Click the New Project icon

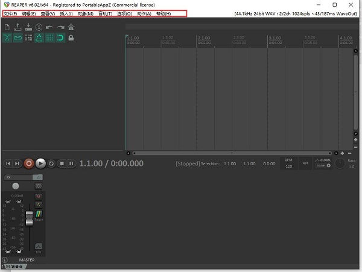pyautogui.click(x=7, y=27)
